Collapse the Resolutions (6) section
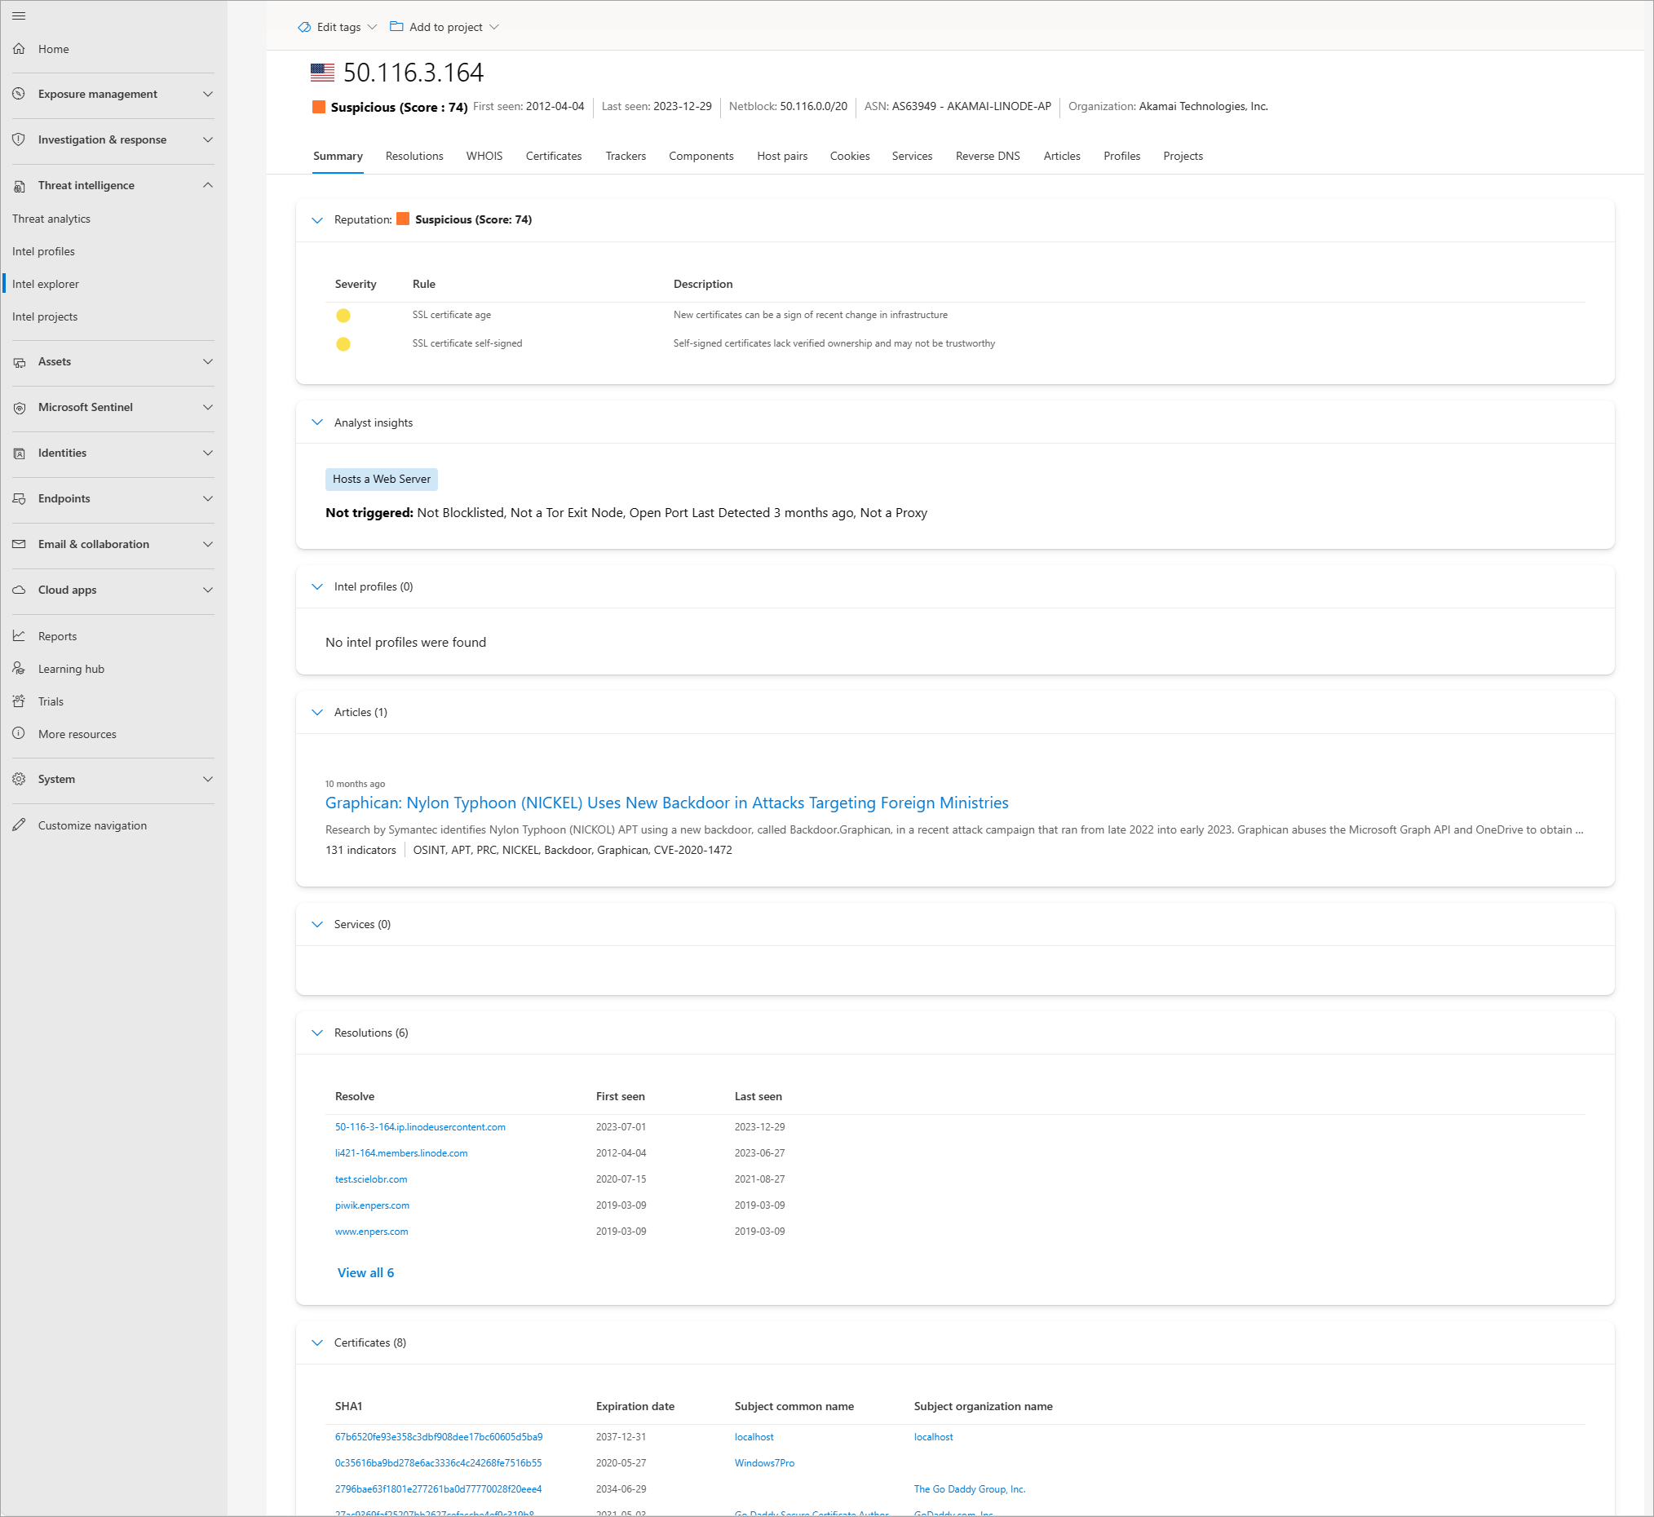This screenshot has height=1517, width=1654. click(x=316, y=1033)
